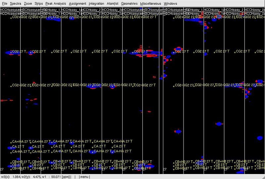Open the Zoom menu
The image size is (265, 179).
28,3
